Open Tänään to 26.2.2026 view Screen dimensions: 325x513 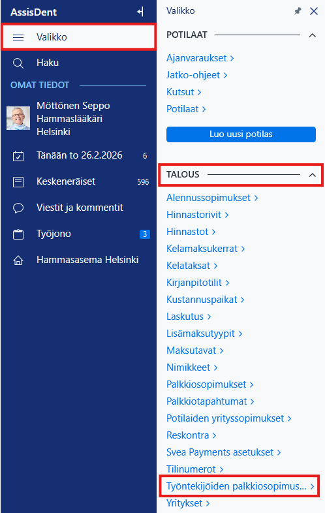[80, 155]
